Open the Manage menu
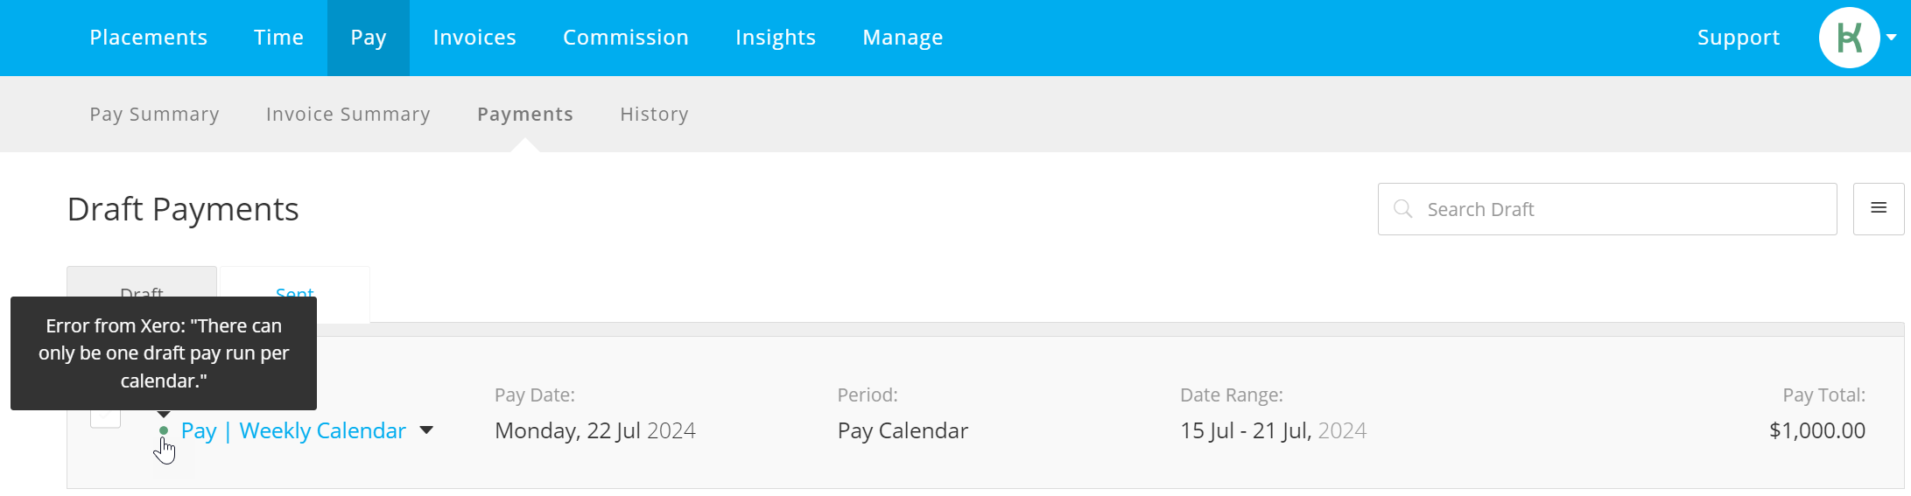 [903, 38]
